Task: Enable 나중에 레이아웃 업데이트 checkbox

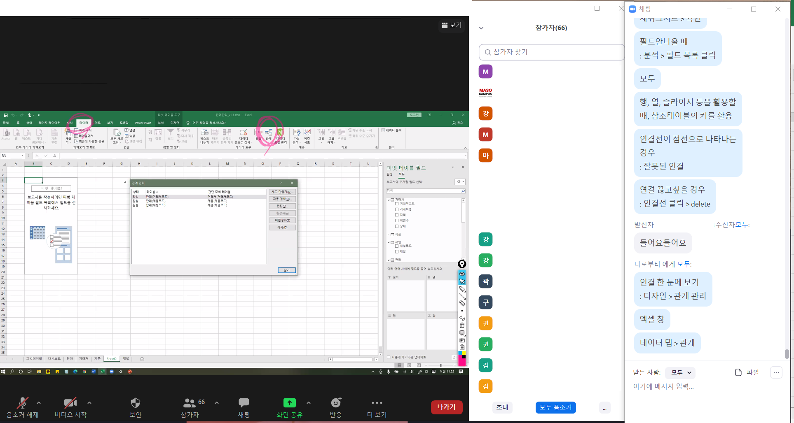Action: click(389, 357)
